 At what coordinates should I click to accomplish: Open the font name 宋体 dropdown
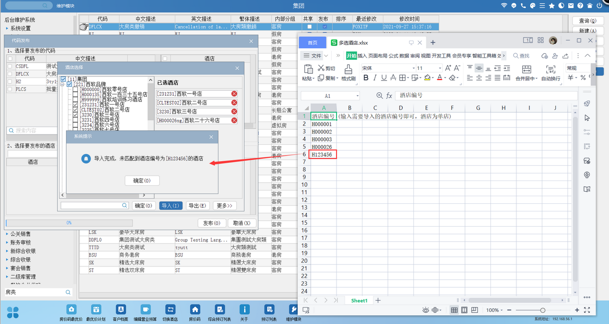413,68
